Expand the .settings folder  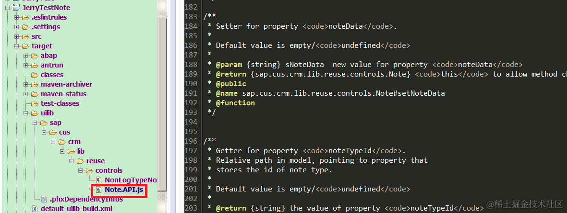point(16,27)
